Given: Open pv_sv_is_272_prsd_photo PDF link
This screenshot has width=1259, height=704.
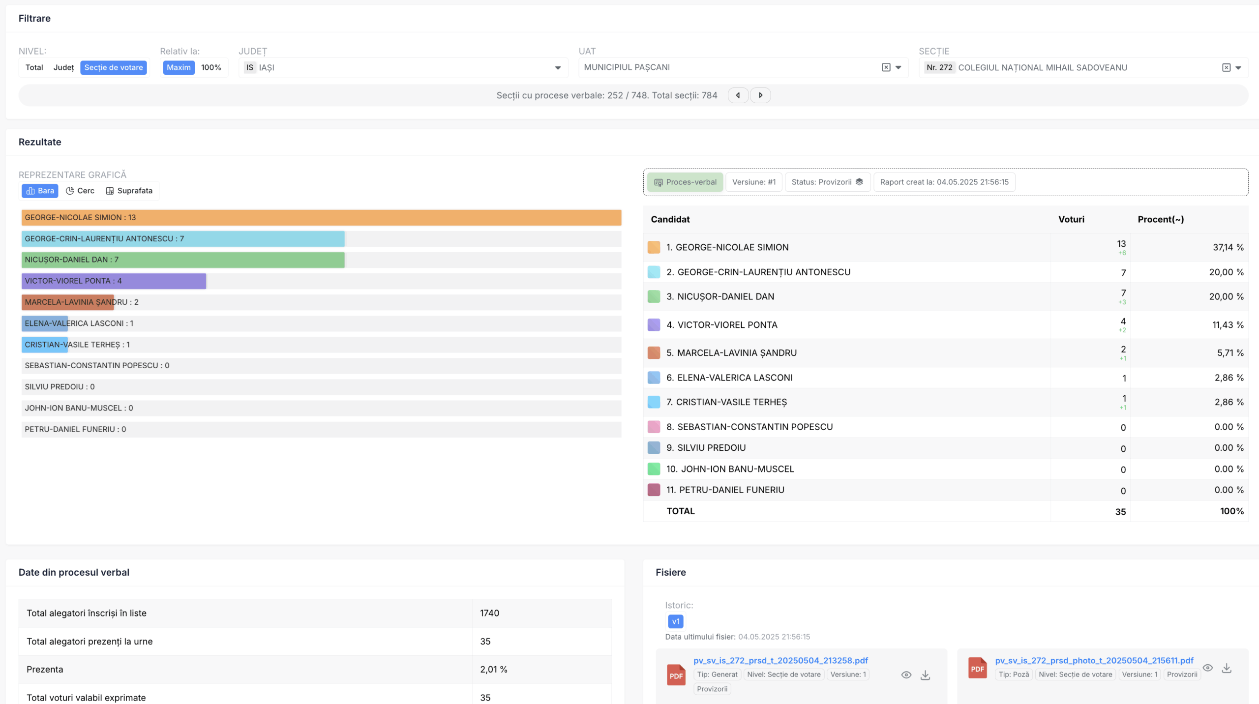Looking at the screenshot, I should click(x=1094, y=660).
